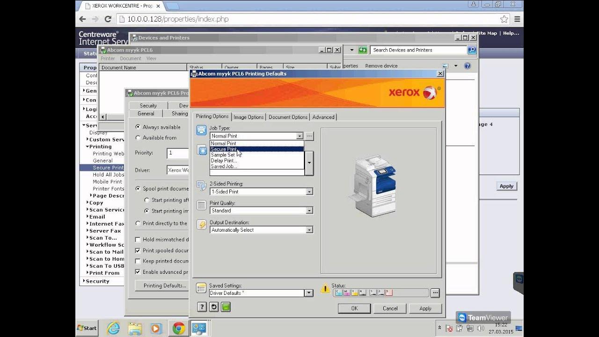The height and width of the screenshot is (337, 599).
Task: Toggle Keep printed documents checkbox
Action: pos(138,261)
